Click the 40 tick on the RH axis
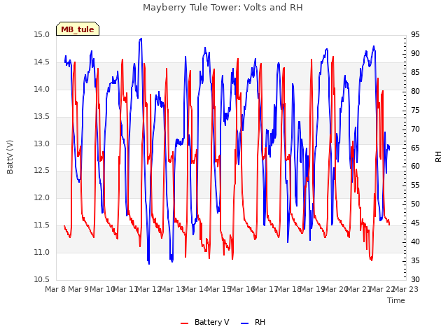The image size is (448, 336). (x=415, y=241)
